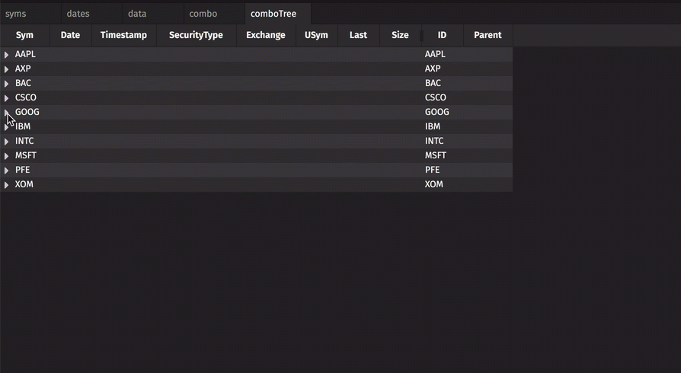Select the data tab
681x373 pixels.
(137, 14)
